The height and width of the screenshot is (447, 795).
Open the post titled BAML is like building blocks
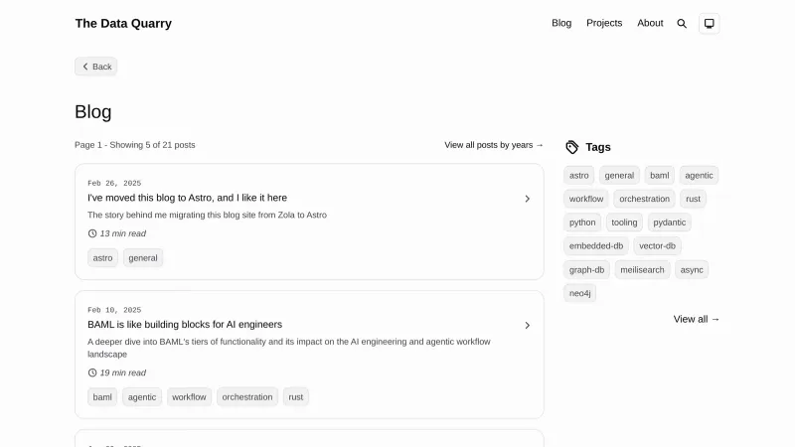pyautogui.click(x=185, y=325)
